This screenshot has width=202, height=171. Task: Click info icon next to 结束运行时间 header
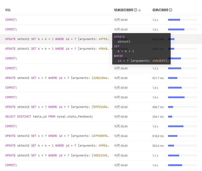click(135, 10)
